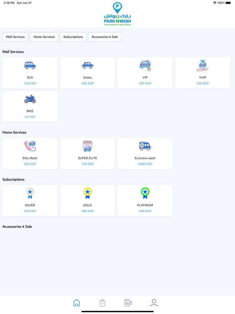The image size is (235, 314).
Task: Tap the Park N Wash logo
Action: pos(117,14)
